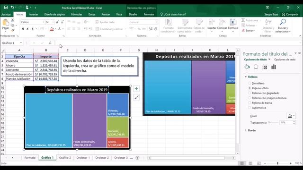Expand the Borde section
303x170 pixels.
pyautogui.click(x=246, y=130)
